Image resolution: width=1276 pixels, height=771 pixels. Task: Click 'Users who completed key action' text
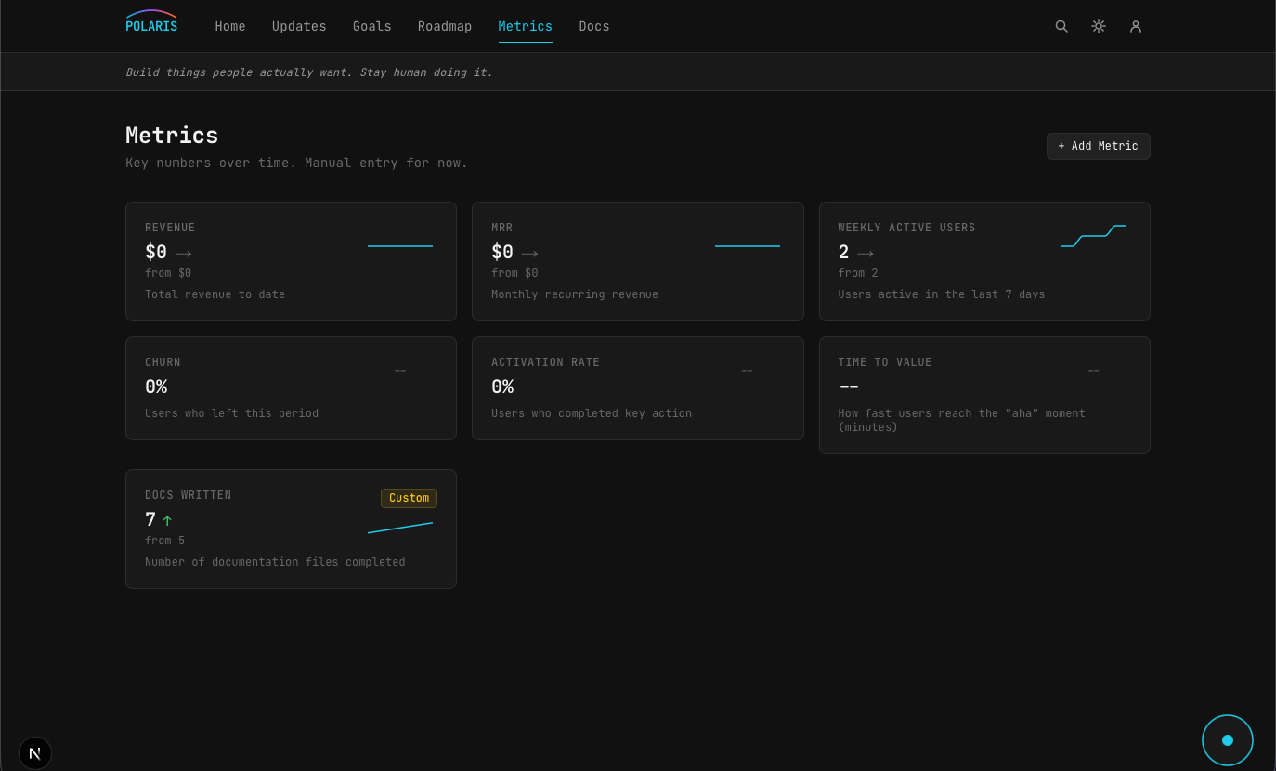(592, 413)
